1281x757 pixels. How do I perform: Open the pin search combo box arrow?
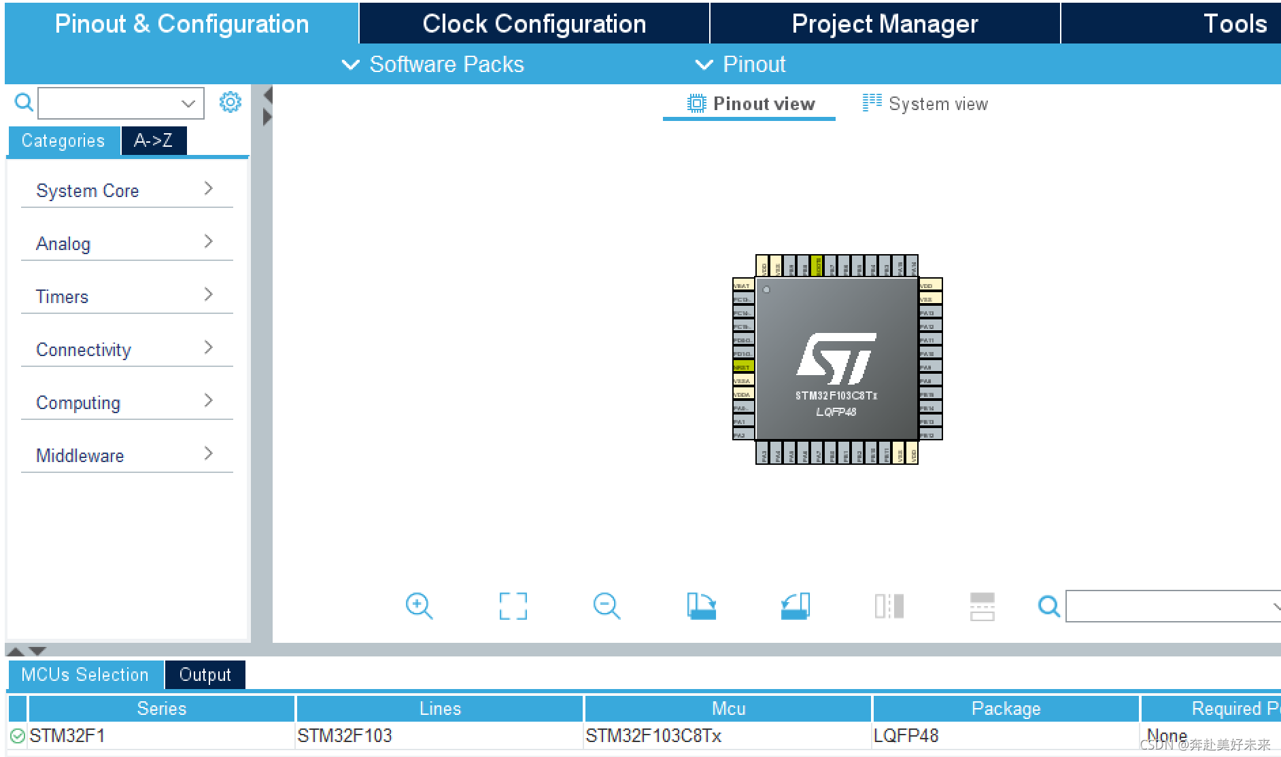tap(1276, 606)
